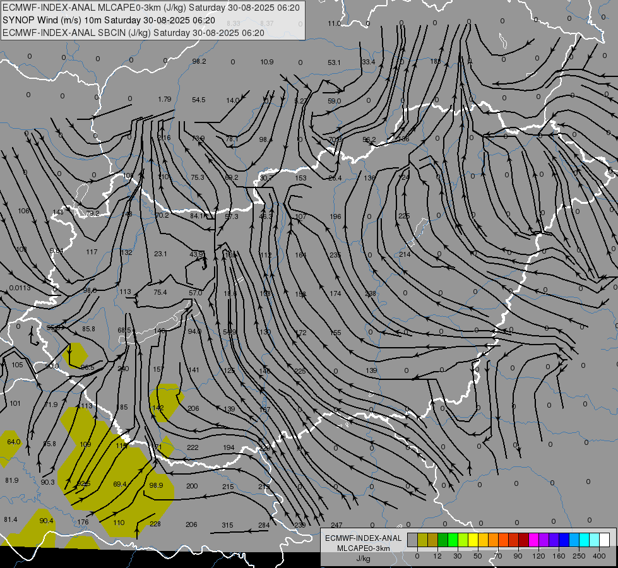Select the dark red legend swatch
618x568 pixels.
[523, 540]
